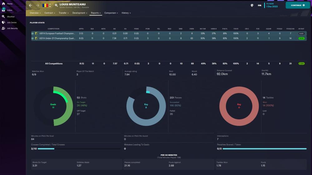Image resolution: width=312 pixels, height=175 pixels.
Task: Click the FM logo menu icon
Action: pyautogui.click(x=260, y=5)
